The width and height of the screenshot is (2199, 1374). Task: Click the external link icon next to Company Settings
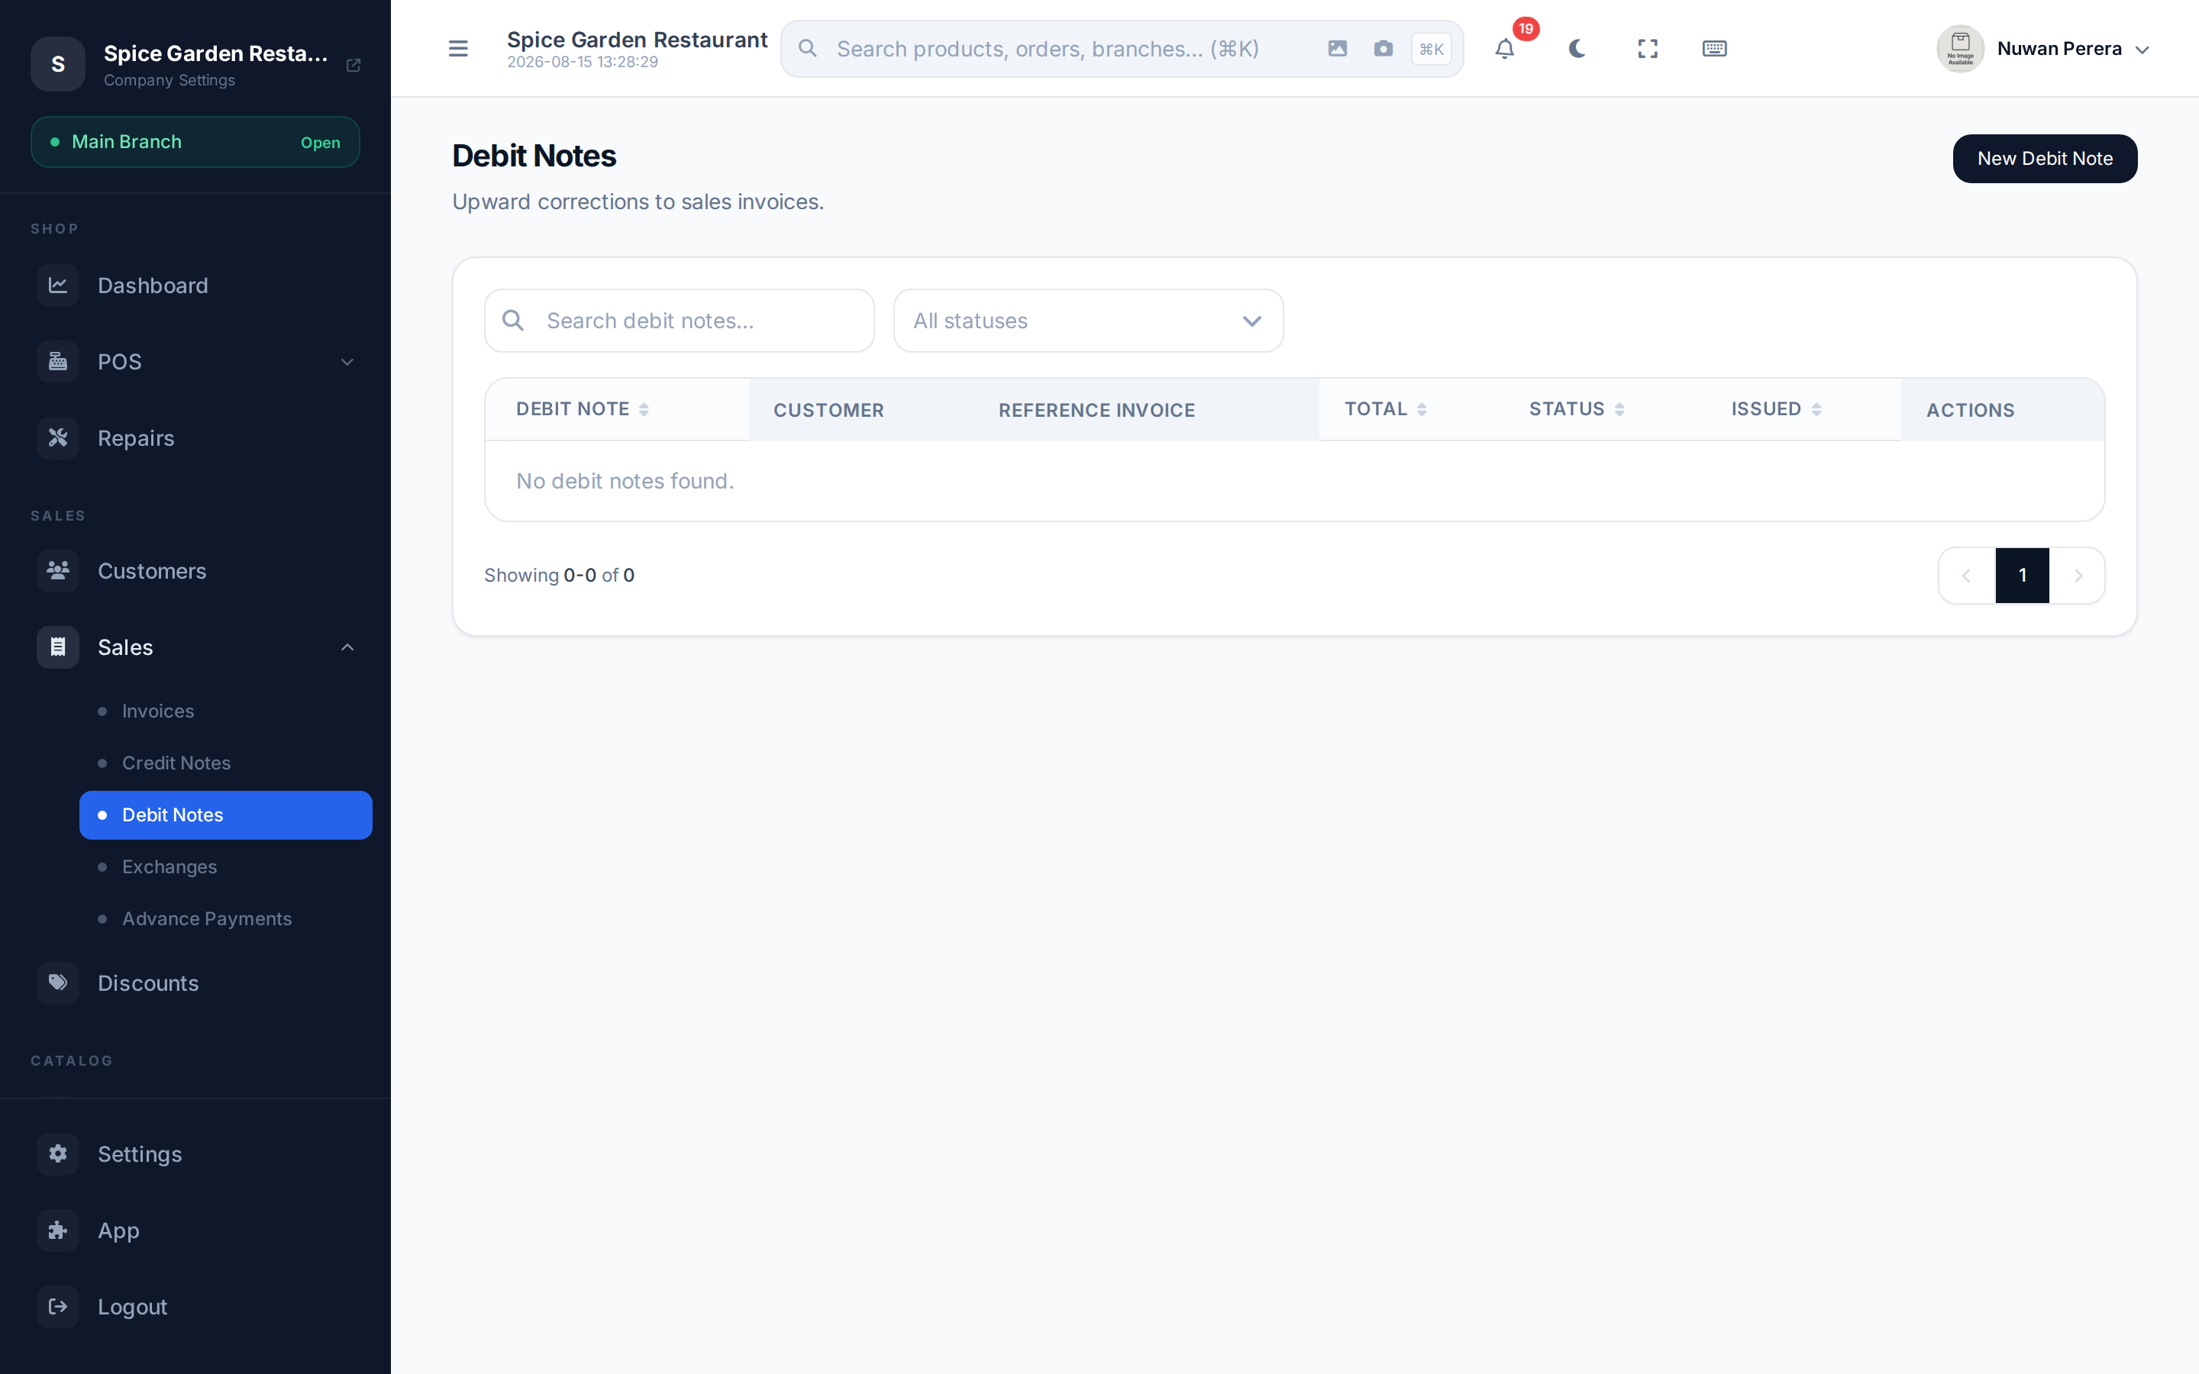point(354,66)
